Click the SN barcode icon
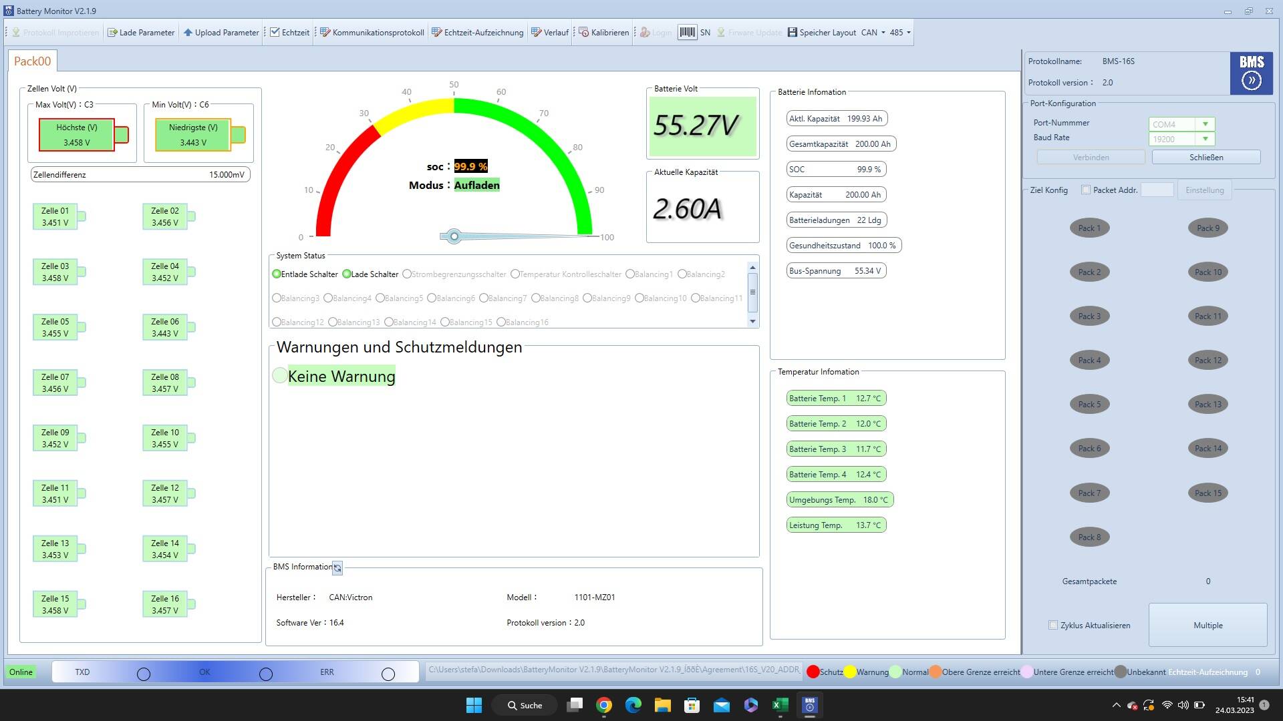 687,32
